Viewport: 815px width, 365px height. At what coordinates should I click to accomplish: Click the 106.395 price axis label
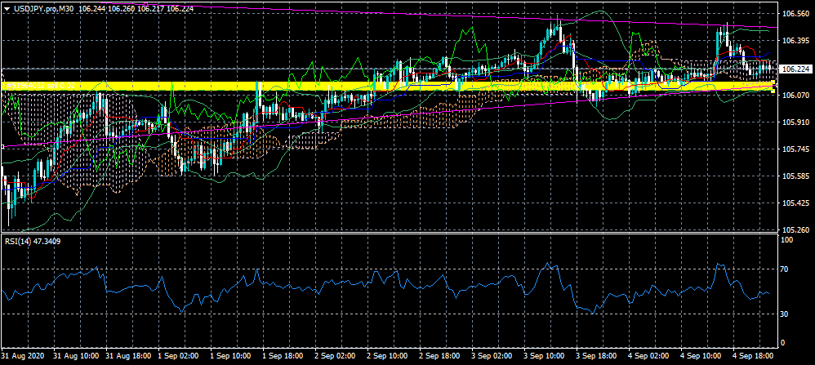coord(795,41)
